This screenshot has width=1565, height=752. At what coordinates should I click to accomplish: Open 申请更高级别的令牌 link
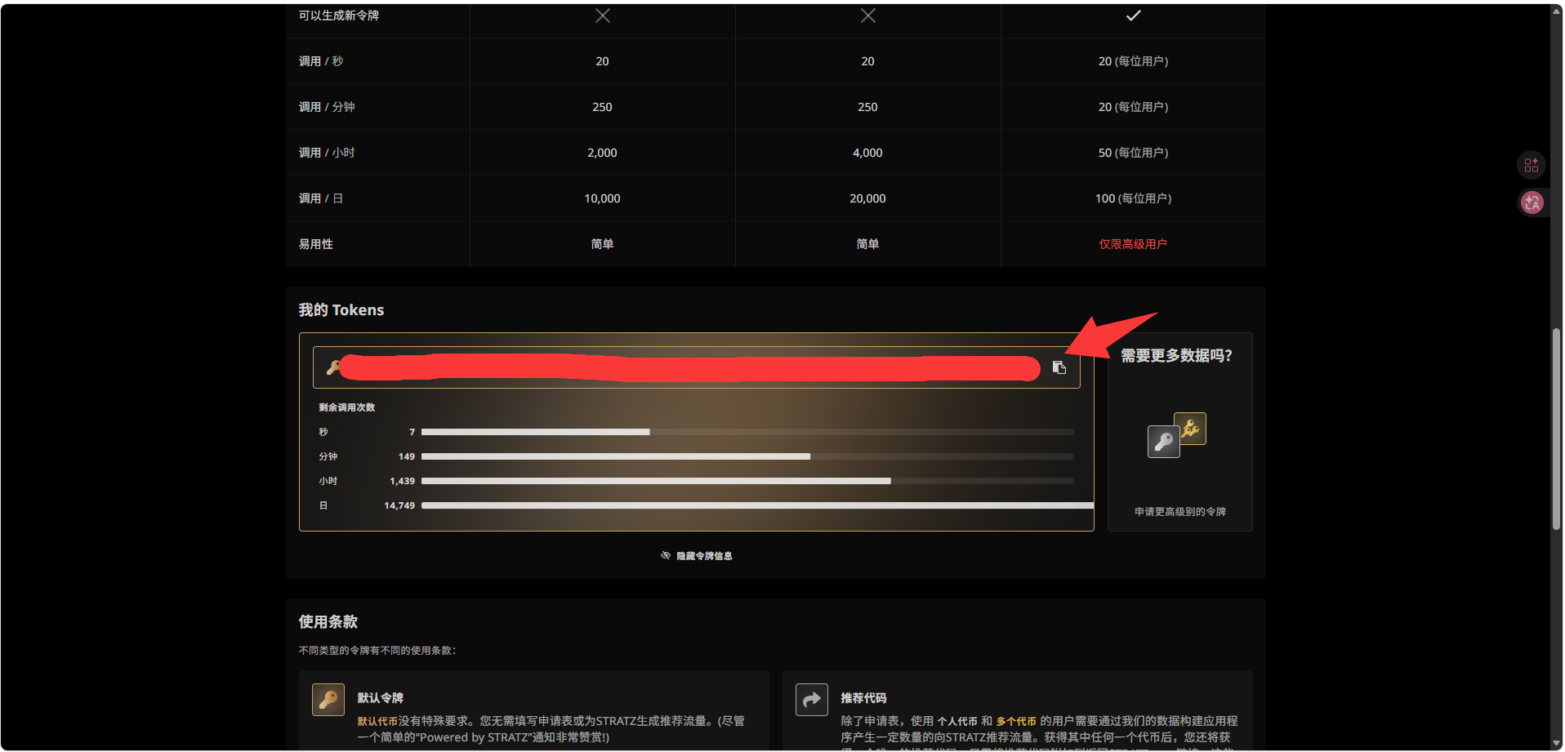click(1179, 512)
